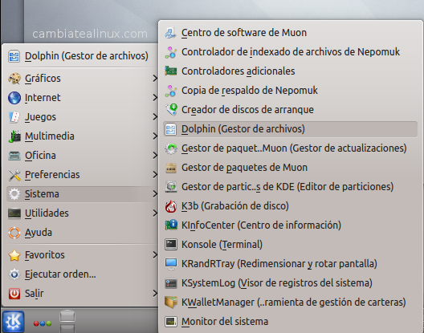
Task: Click the Creador de discos de arranque icon
Action: (171, 110)
